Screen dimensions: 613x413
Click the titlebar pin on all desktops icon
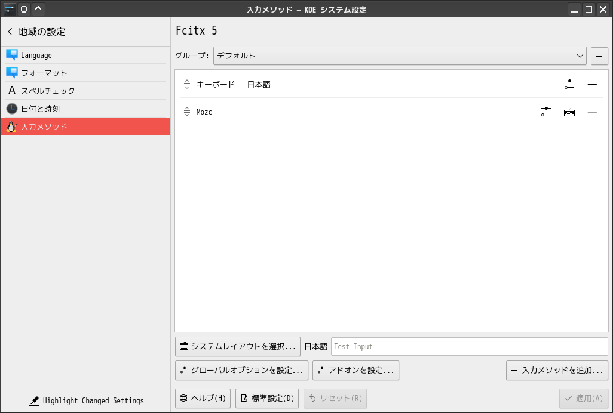24,9
